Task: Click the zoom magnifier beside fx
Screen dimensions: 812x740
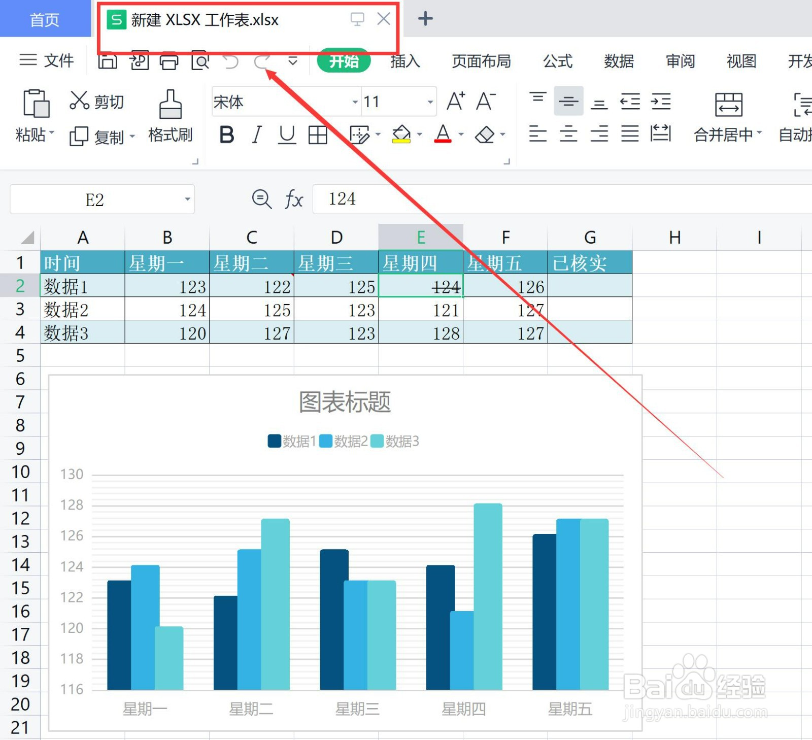Action: pyautogui.click(x=262, y=199)
